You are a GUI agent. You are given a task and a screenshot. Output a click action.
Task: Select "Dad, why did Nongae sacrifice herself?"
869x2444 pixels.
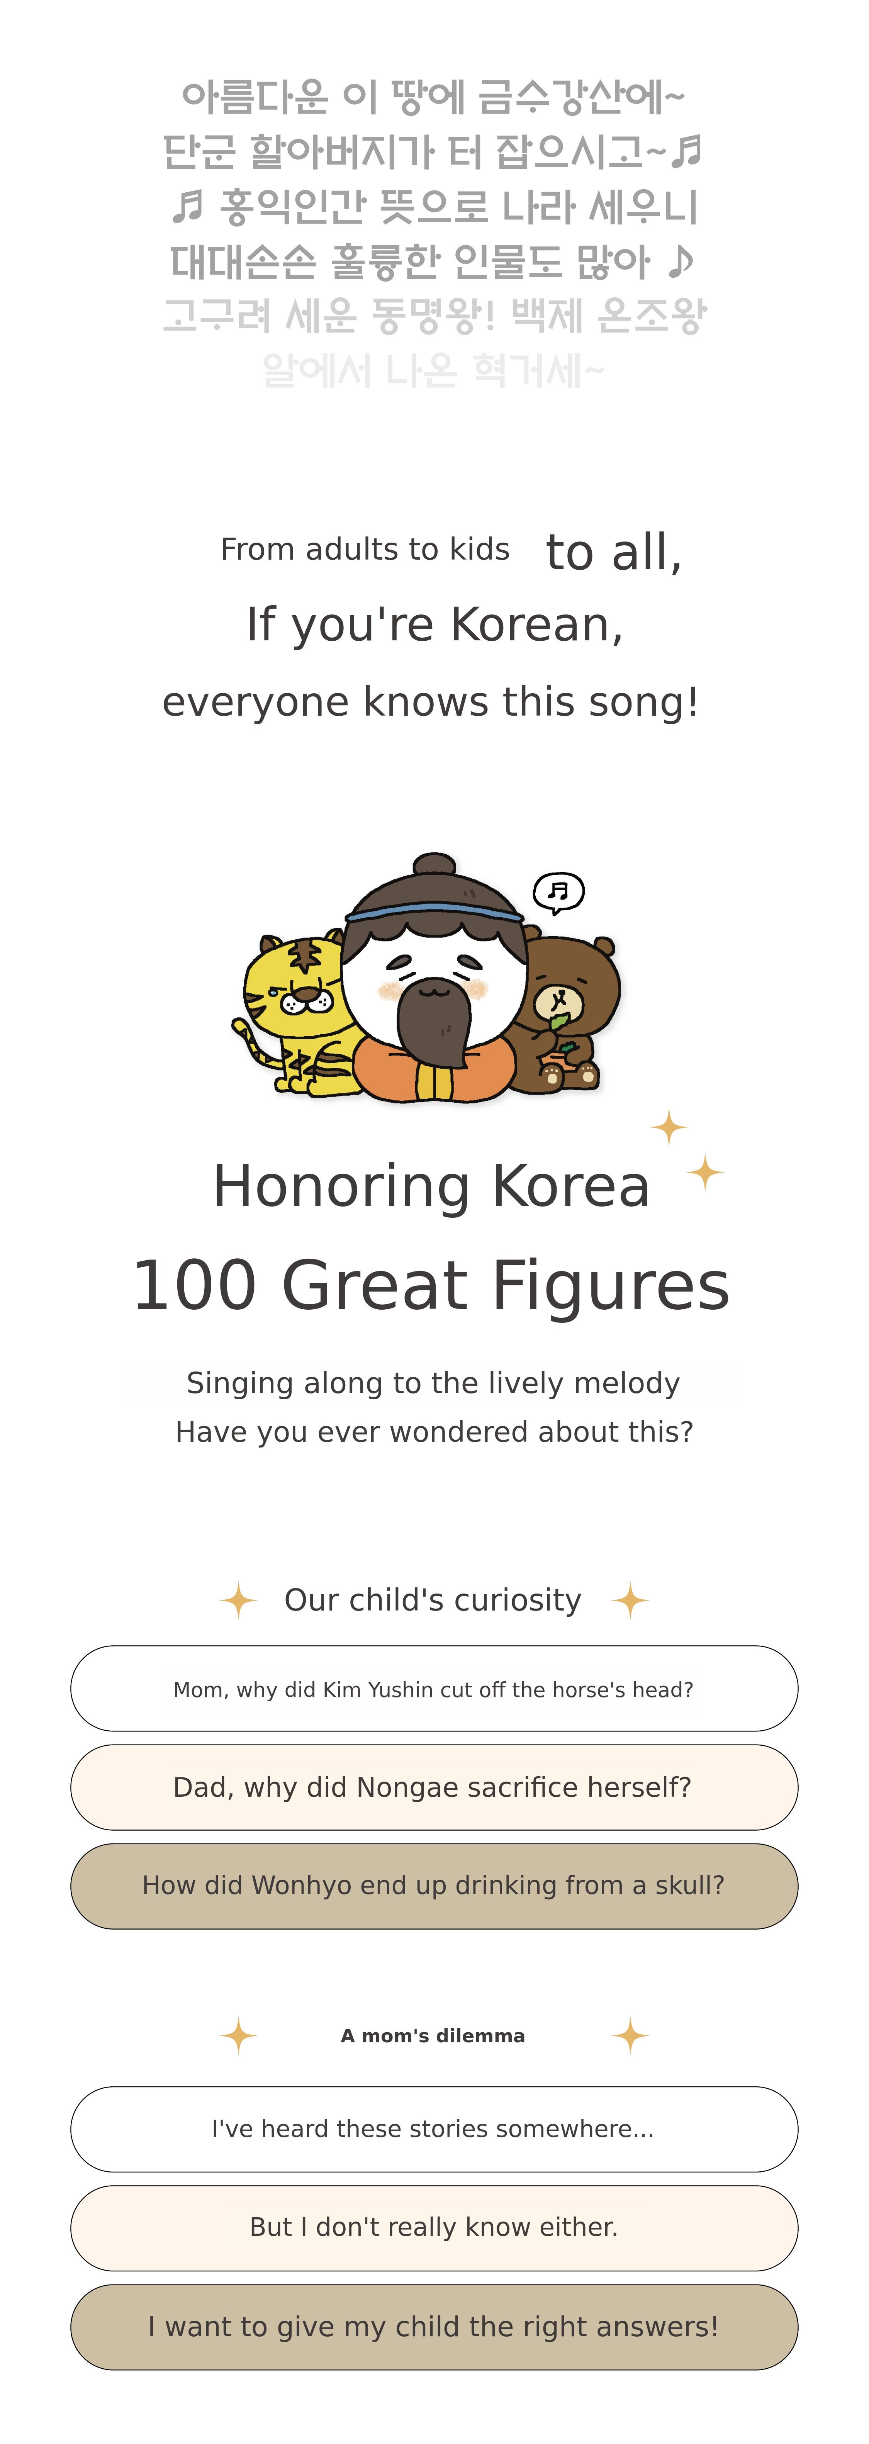434,1787
